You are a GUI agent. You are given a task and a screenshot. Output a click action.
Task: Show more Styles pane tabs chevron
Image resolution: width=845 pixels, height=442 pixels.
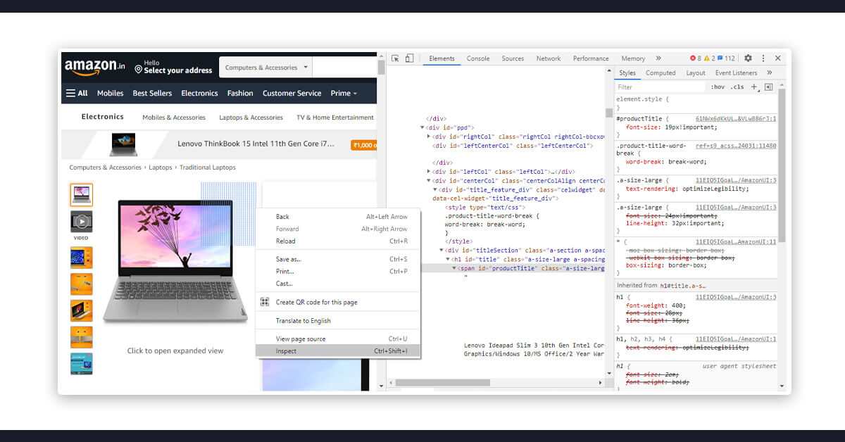pos(770,72)
